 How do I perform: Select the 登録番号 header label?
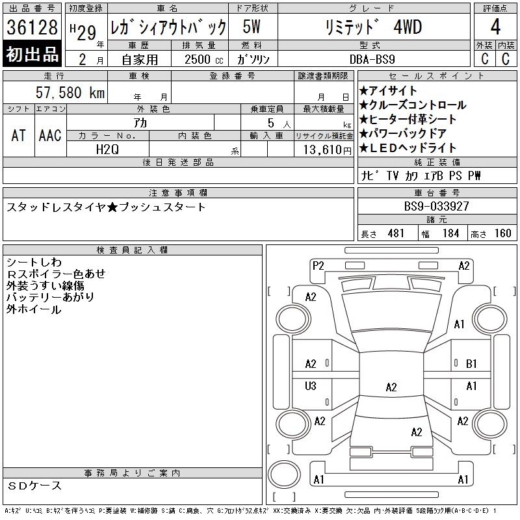233,76
